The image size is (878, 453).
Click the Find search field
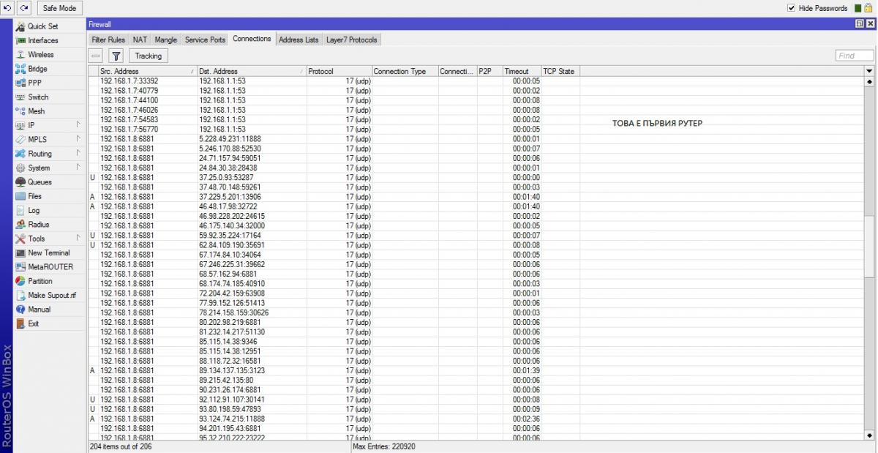pyautogui.click(x=855, y=56)
